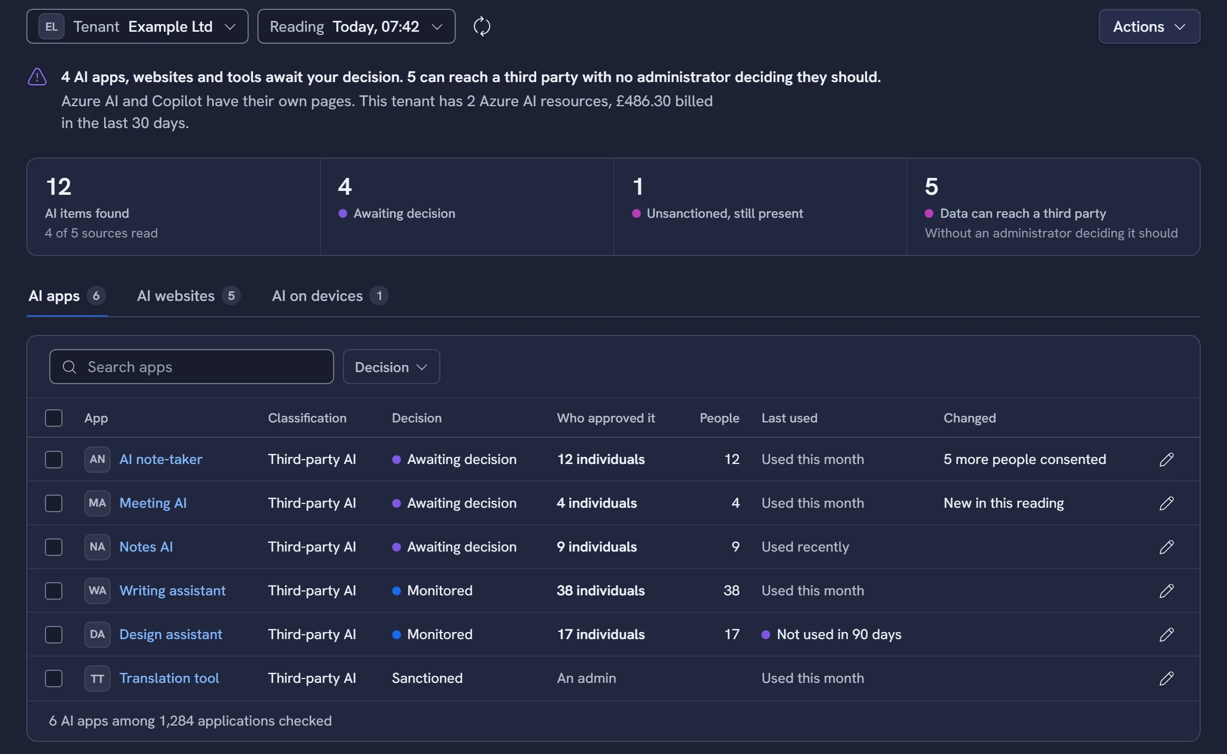
Task: Edit the AI note-taker row with its pencil icon
Action: coord(1167,459)
